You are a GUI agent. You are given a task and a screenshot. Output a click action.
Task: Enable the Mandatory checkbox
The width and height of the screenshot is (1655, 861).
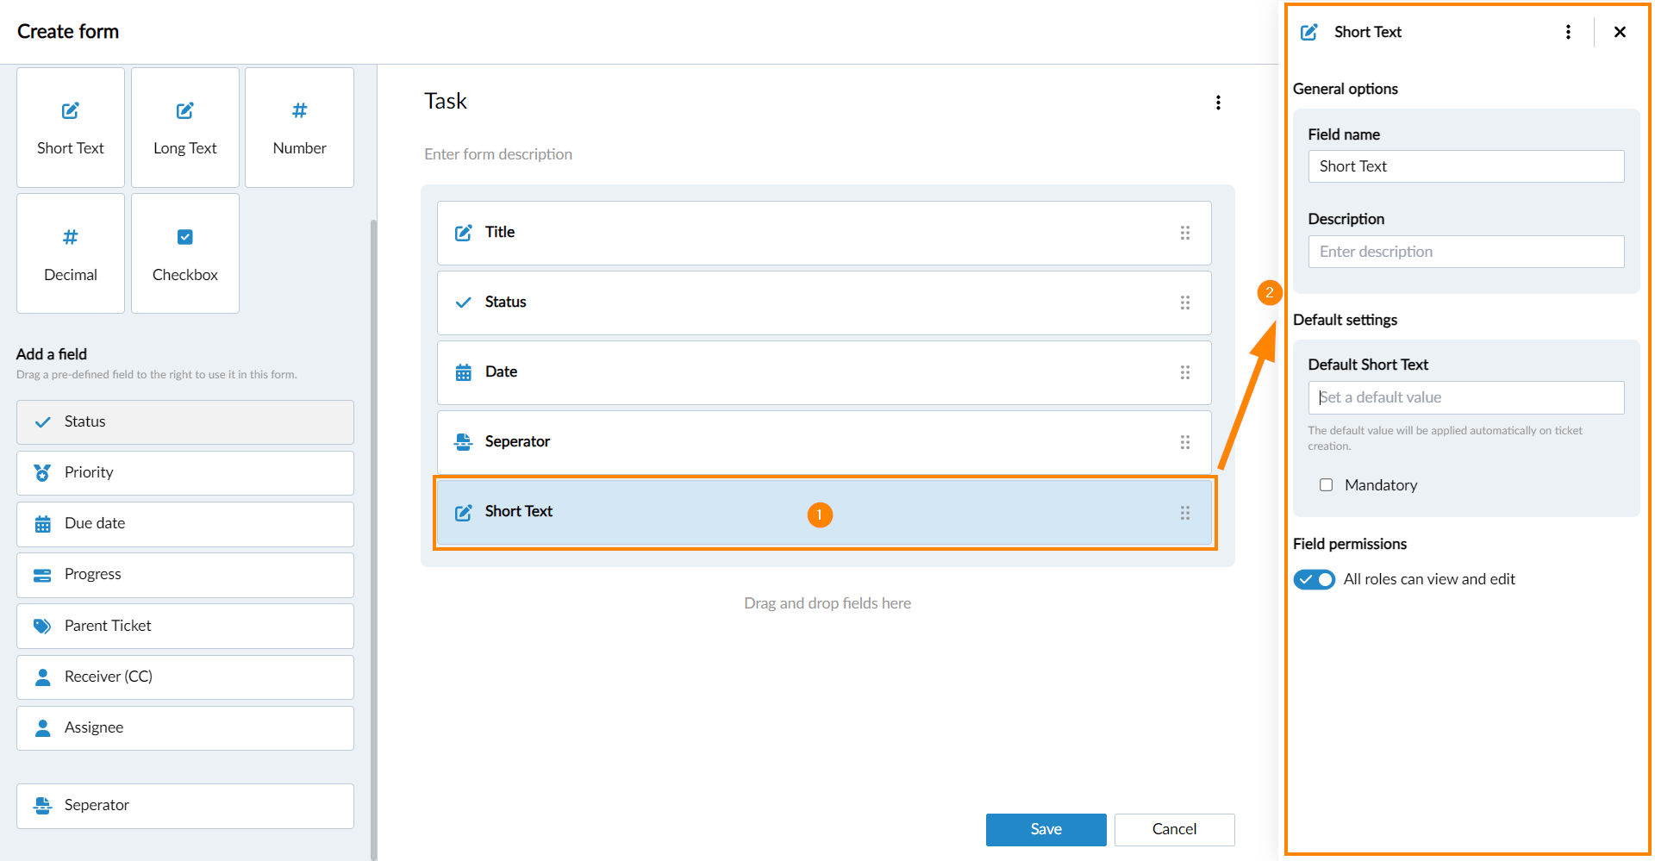1326,485
